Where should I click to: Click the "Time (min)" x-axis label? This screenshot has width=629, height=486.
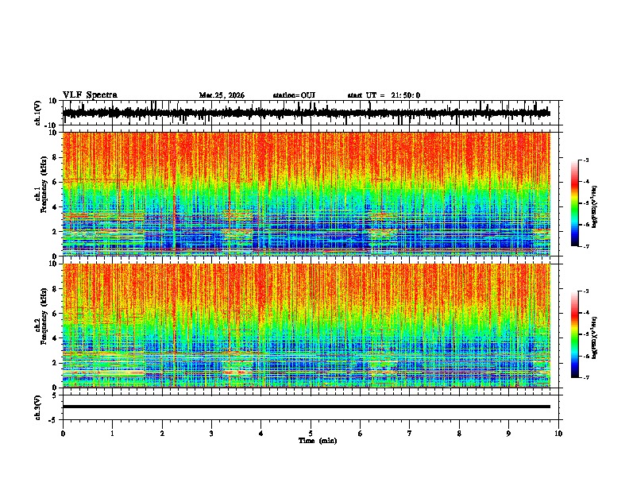click(318, 441)
